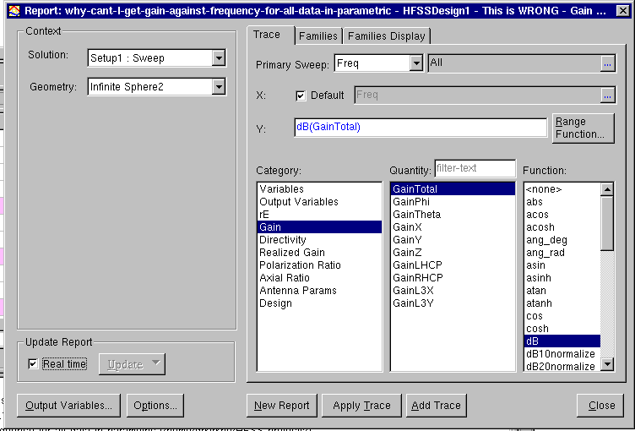Click the HFSS report icon in title bar
This screenshot has width=635, height=431.
point(14,10)
